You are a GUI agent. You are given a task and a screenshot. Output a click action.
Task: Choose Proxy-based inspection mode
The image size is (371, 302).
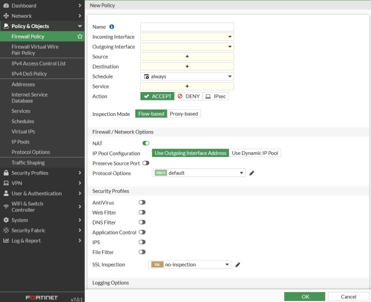click(x=184, y=114)
